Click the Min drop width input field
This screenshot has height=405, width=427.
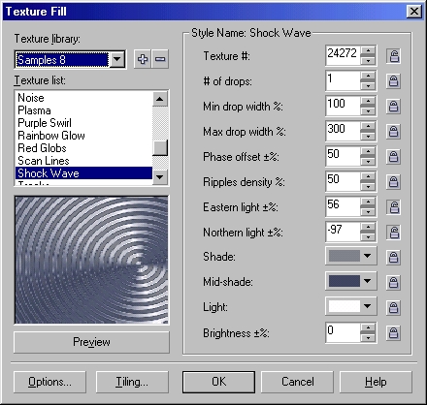click(343, 106)
